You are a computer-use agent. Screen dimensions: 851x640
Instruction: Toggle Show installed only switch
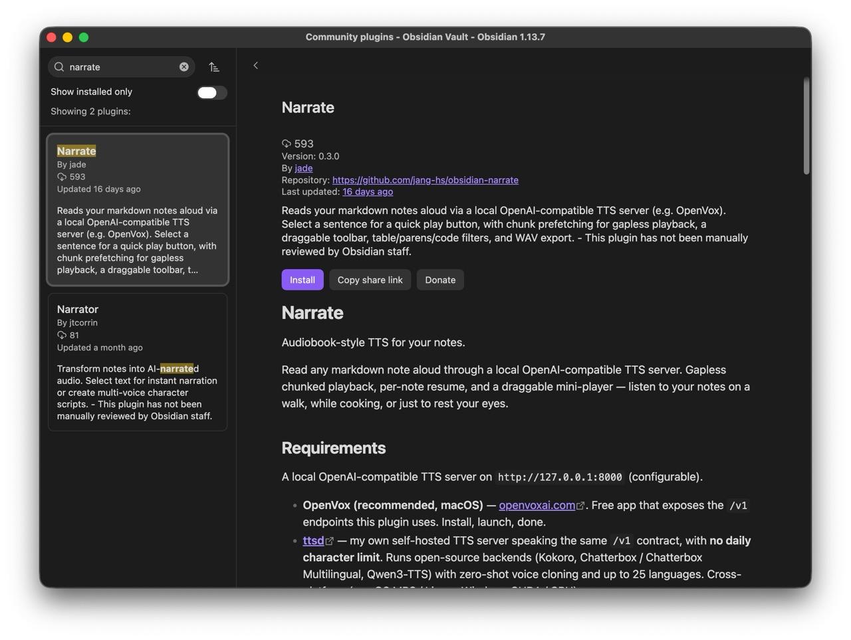[x=212, y=92]
